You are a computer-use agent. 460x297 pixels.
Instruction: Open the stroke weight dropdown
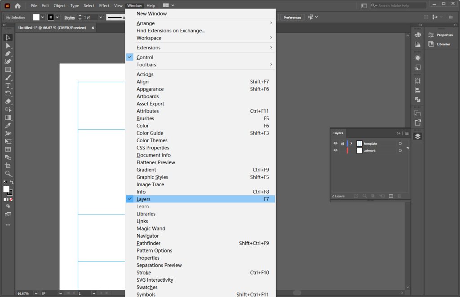100,16
